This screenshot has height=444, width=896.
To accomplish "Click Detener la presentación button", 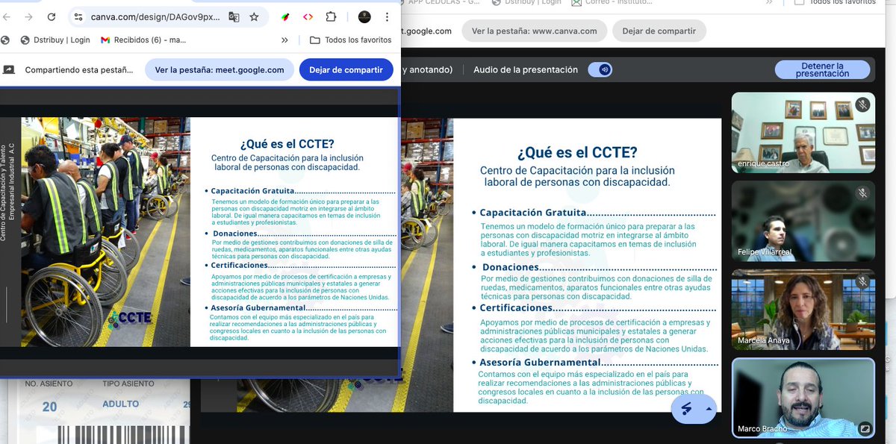I will (x=822, y=69).
